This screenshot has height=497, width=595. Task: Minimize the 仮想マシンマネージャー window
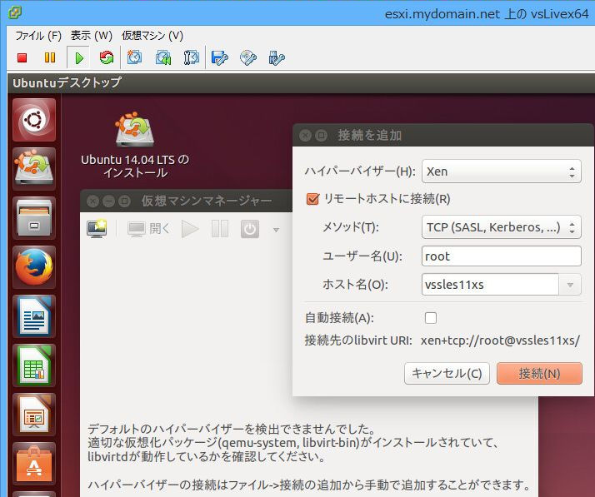pyautogui.click(x=108, y=201)
